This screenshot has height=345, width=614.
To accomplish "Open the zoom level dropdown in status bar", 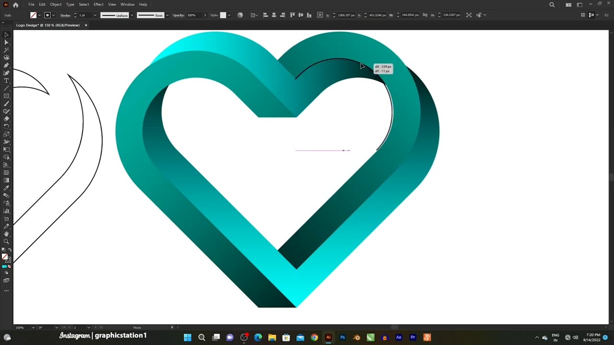I will click(33, 327).
